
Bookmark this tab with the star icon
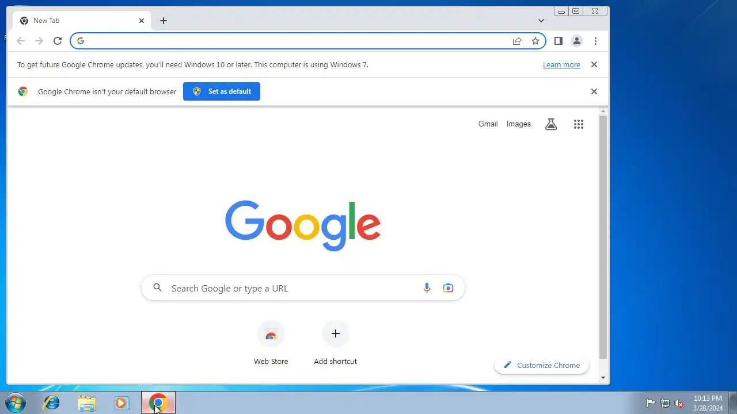(535, 41)
